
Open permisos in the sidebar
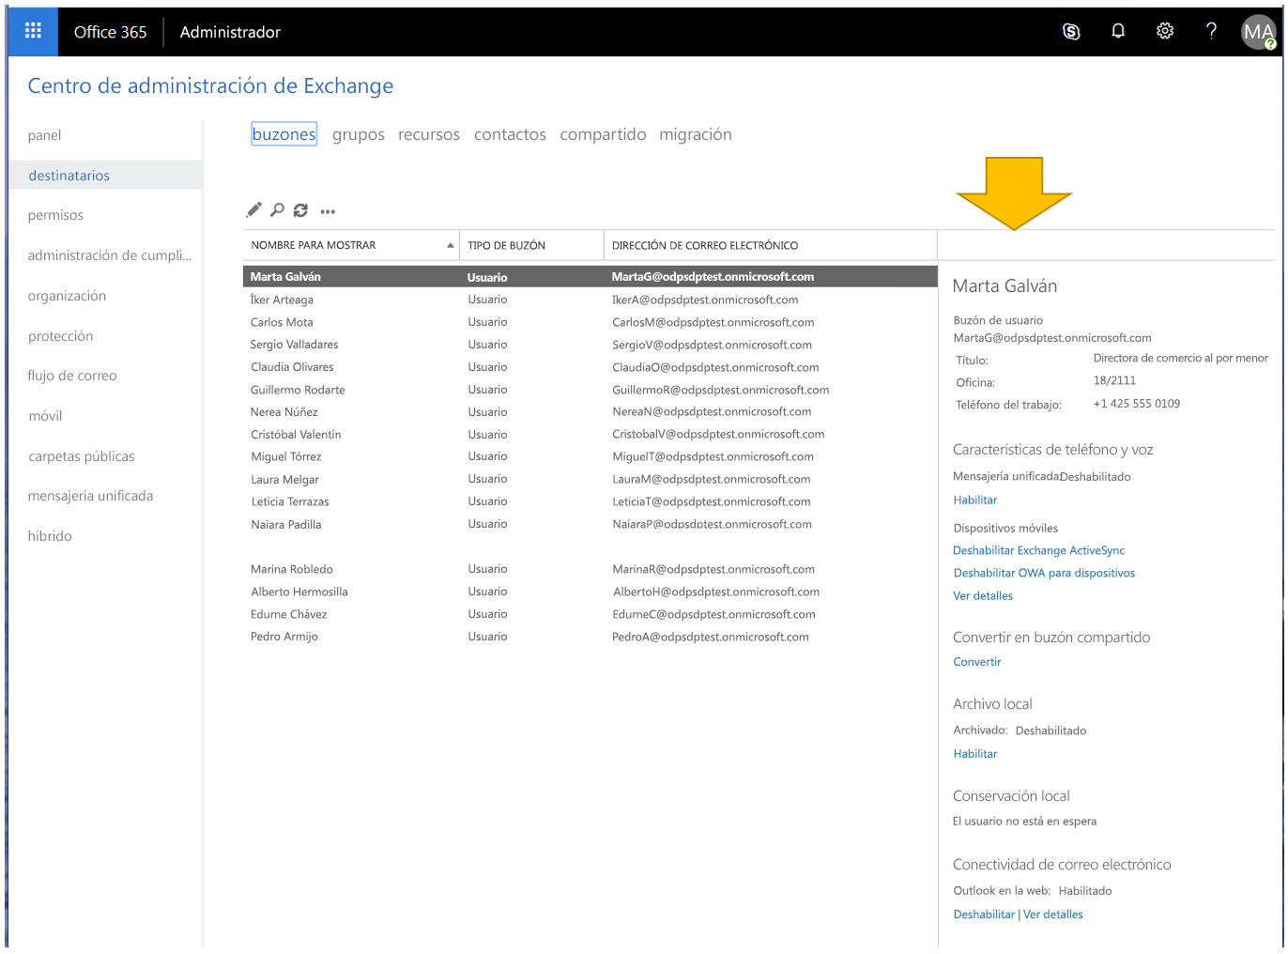click(x=55, y=215)
